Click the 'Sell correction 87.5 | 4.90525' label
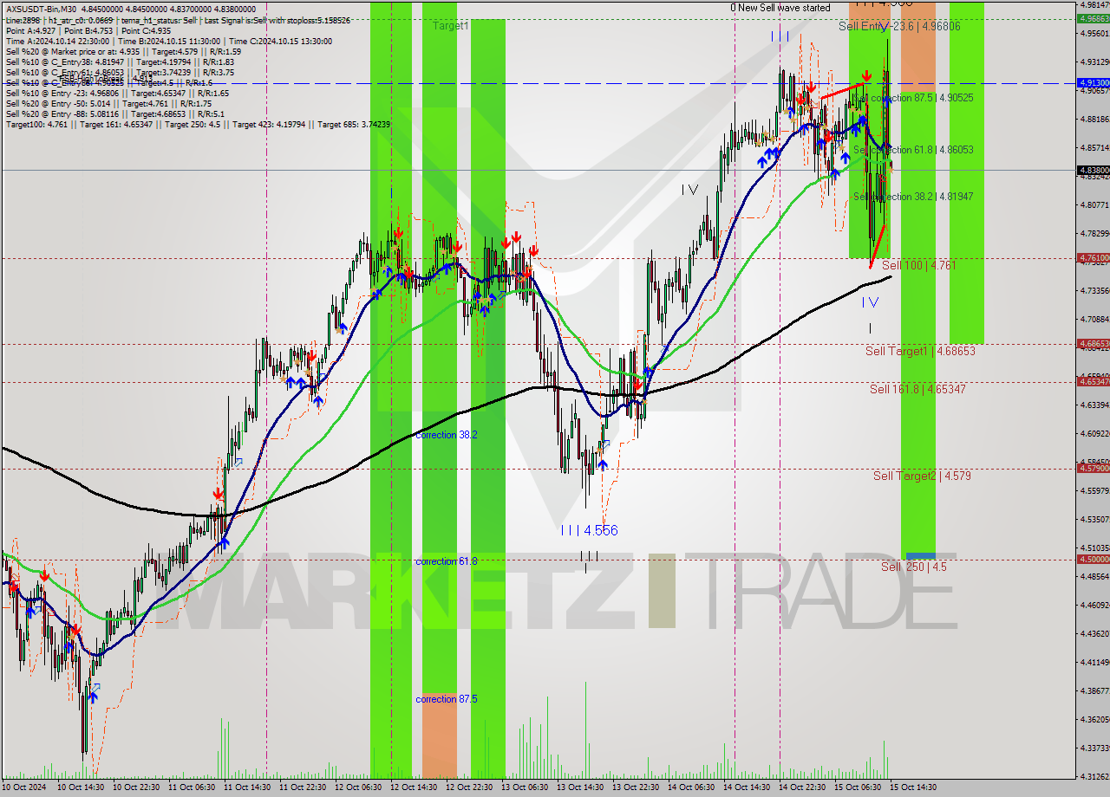The image size is (1110, 797). [x=913, y=98]
